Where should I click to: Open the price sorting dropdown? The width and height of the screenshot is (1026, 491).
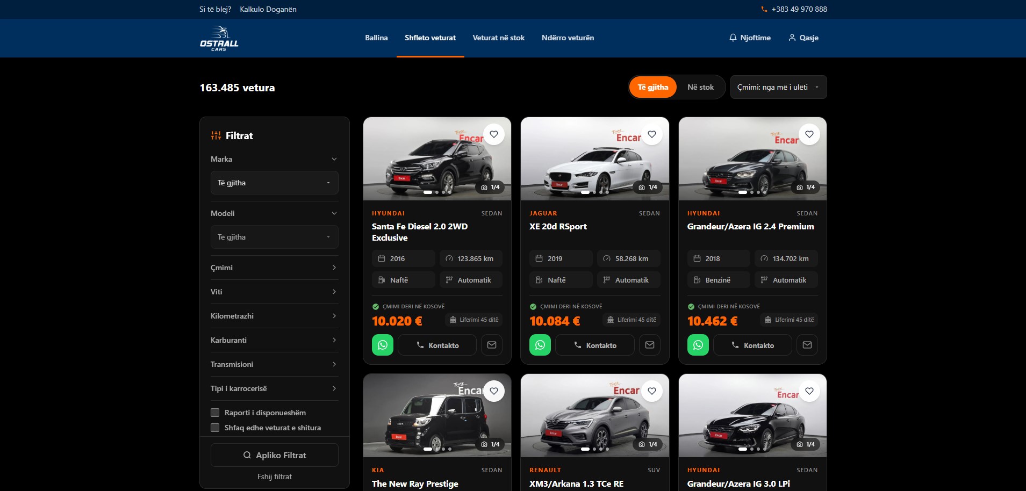pos(778,87)
